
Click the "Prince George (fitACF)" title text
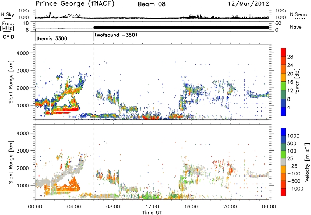75,4
